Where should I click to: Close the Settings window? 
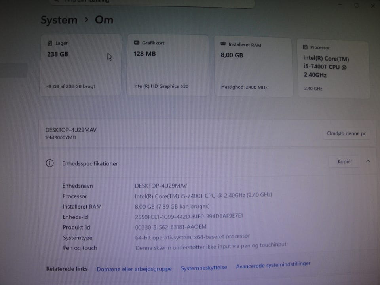tap(373, 6)
